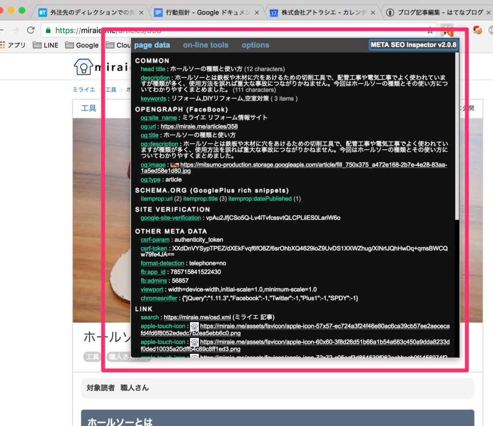Click the og:url label link
Viewport: 493px width, 426px height.
[x=148, y=126]
